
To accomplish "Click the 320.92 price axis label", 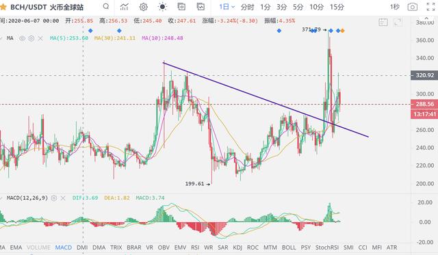I will pyautogui.click(x=424, y=75).
